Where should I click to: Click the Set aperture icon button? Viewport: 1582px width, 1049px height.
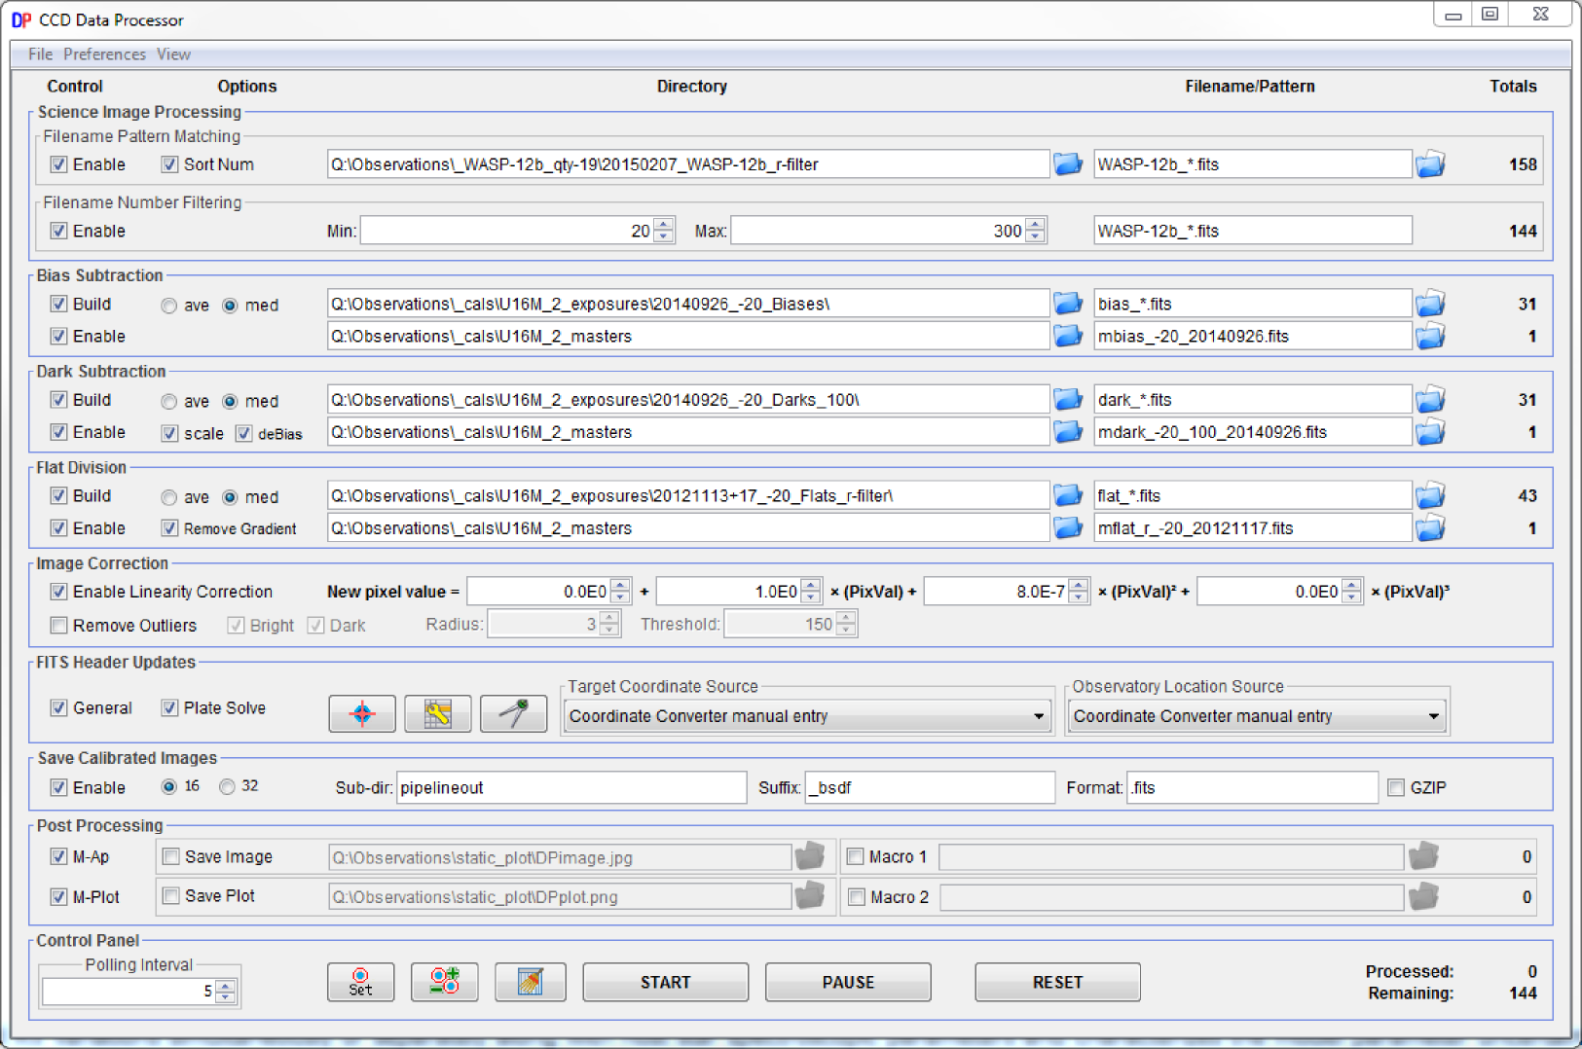(x=360, y=982)
